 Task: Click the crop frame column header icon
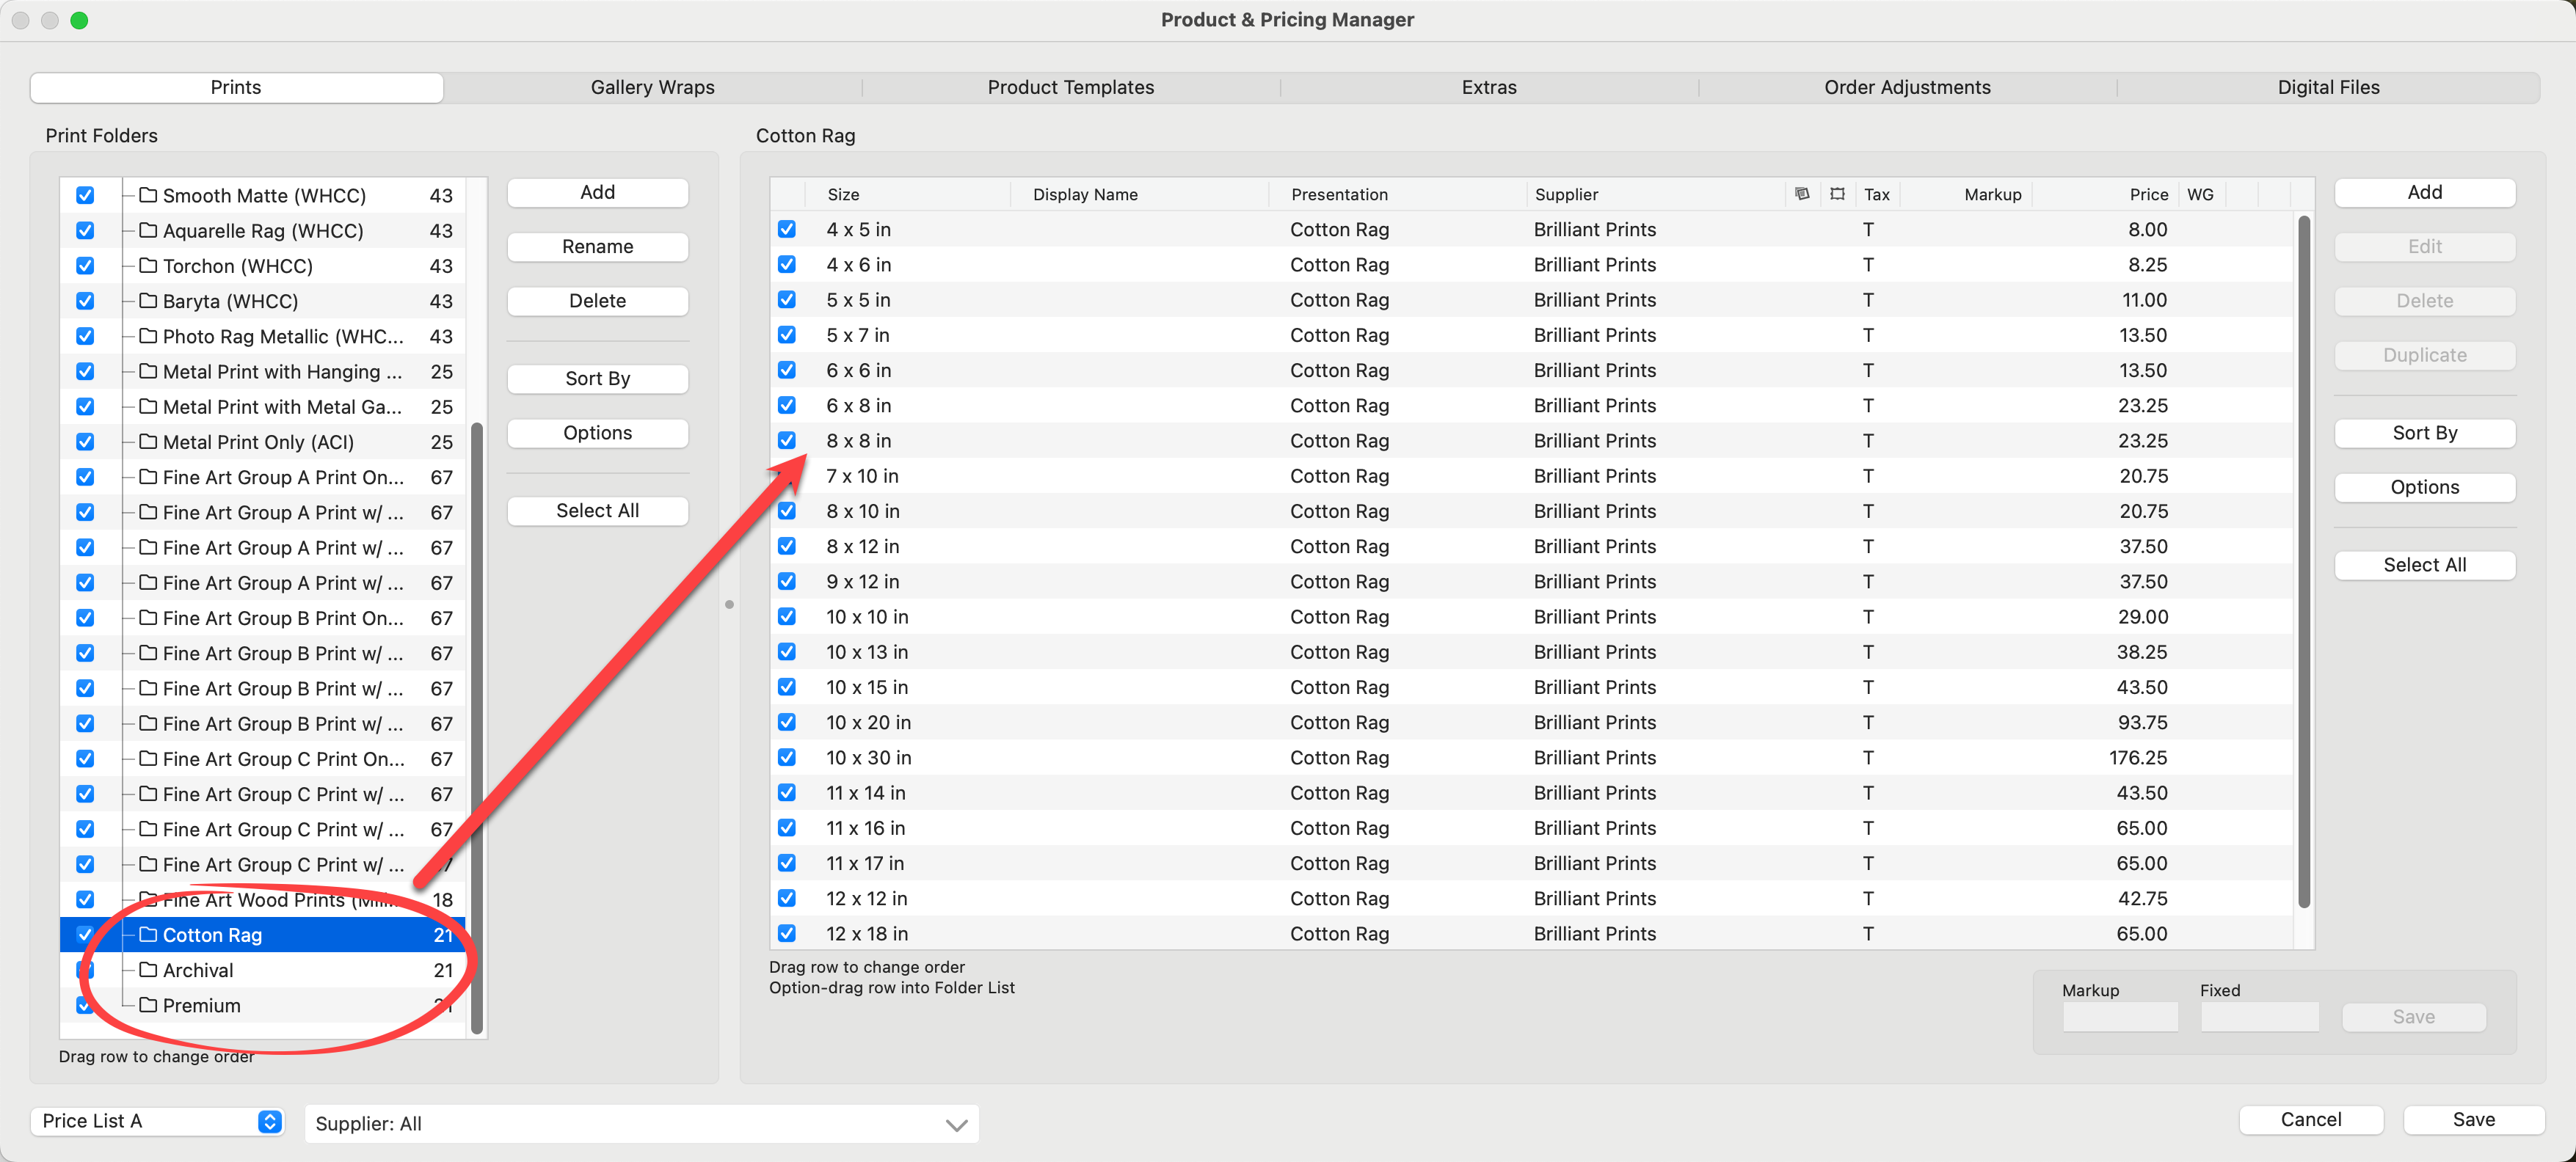point(1836,194)
